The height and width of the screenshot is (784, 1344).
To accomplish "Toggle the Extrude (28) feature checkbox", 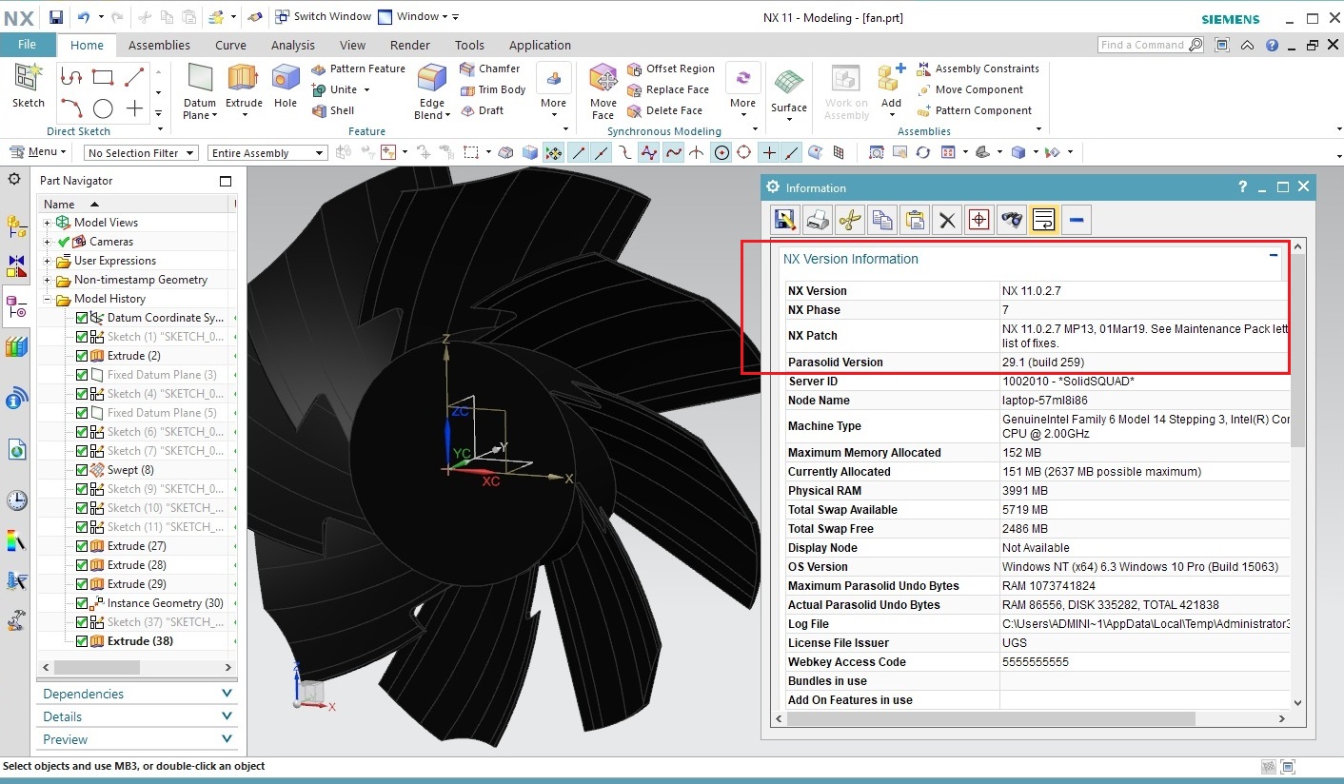I will coord(82,565).
